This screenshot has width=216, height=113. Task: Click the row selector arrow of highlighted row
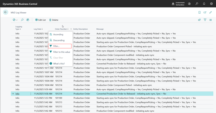point(13,94)
